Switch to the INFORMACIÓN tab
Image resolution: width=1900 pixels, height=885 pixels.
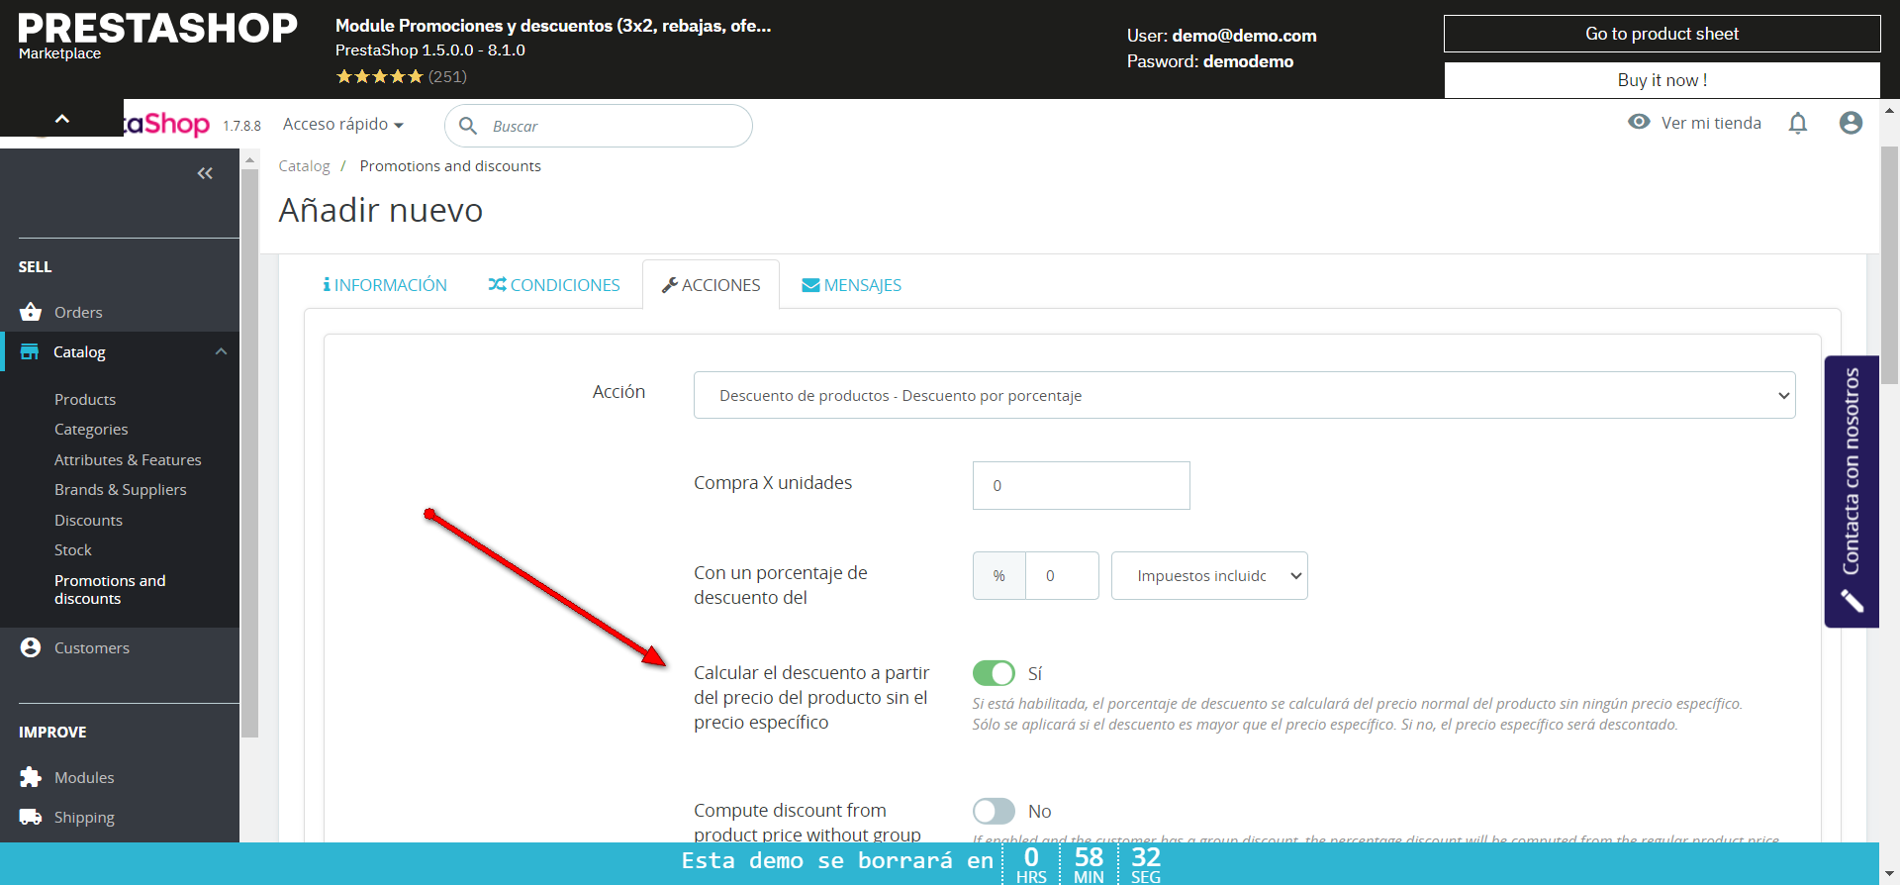(x=385, y=285)
